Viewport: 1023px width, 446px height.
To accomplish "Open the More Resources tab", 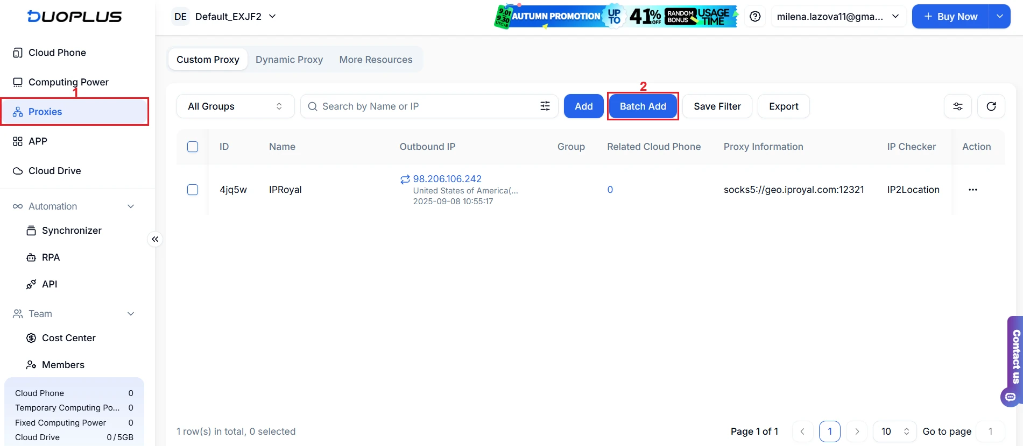I will point(376,60).
